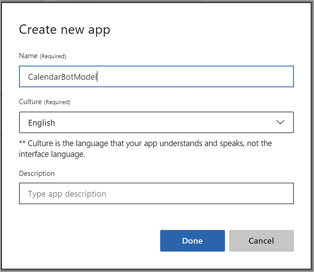Click the Name input field
The image size is (314, 272).
pyautogui.click(x=156, y=76)
